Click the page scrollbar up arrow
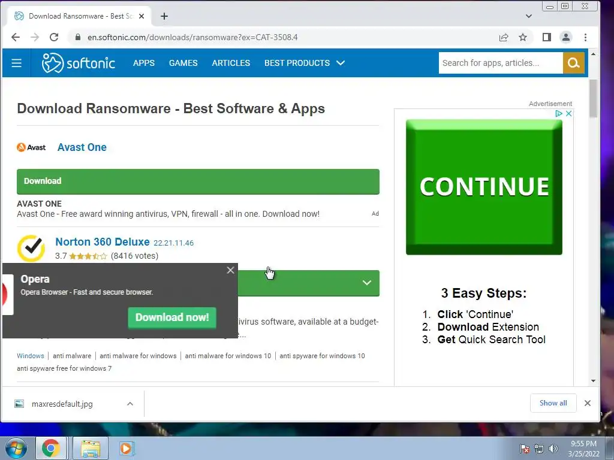 tap(593, 54)
